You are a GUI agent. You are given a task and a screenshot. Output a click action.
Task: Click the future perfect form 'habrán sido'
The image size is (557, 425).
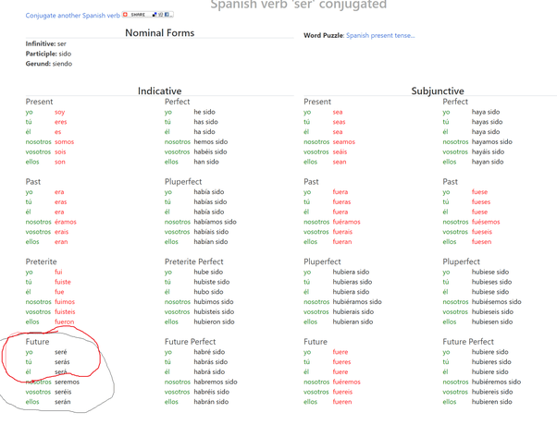pyautogui.click(x=211, y=402)
